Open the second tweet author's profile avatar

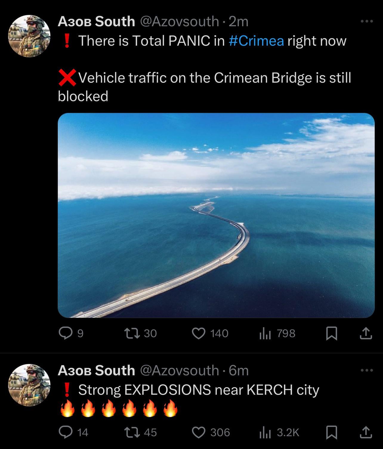pyautogui.click(x=29, y=385)
